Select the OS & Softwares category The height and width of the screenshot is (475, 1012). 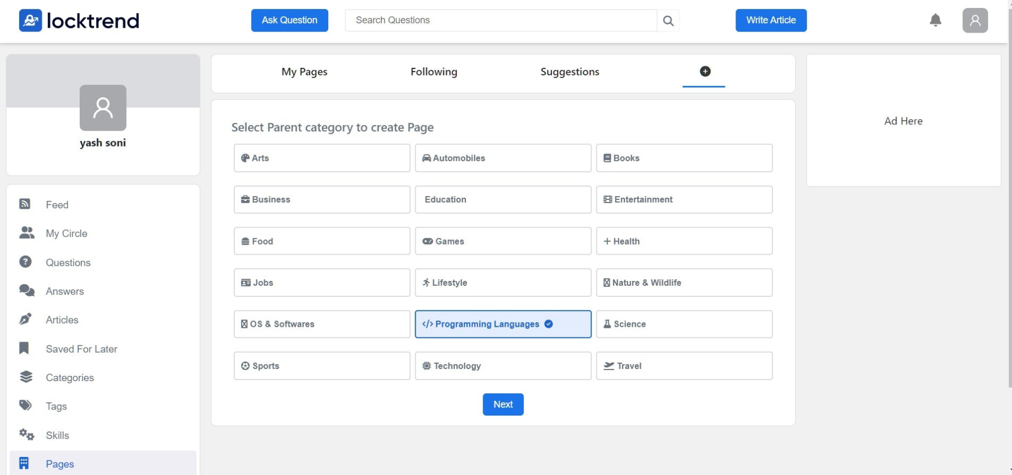(322, 324)
